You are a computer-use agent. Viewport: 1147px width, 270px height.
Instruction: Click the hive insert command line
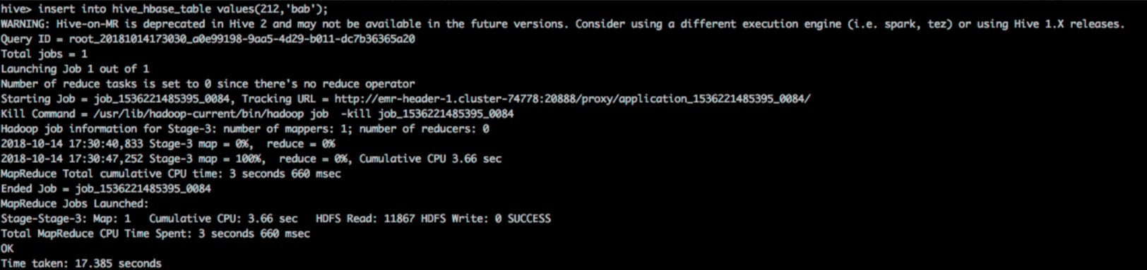pos(165,9)
